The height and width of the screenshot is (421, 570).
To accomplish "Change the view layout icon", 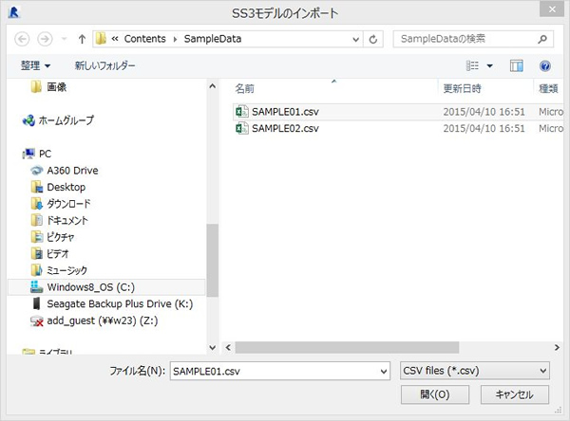I will pyautogui.click(x=472, y=65).
